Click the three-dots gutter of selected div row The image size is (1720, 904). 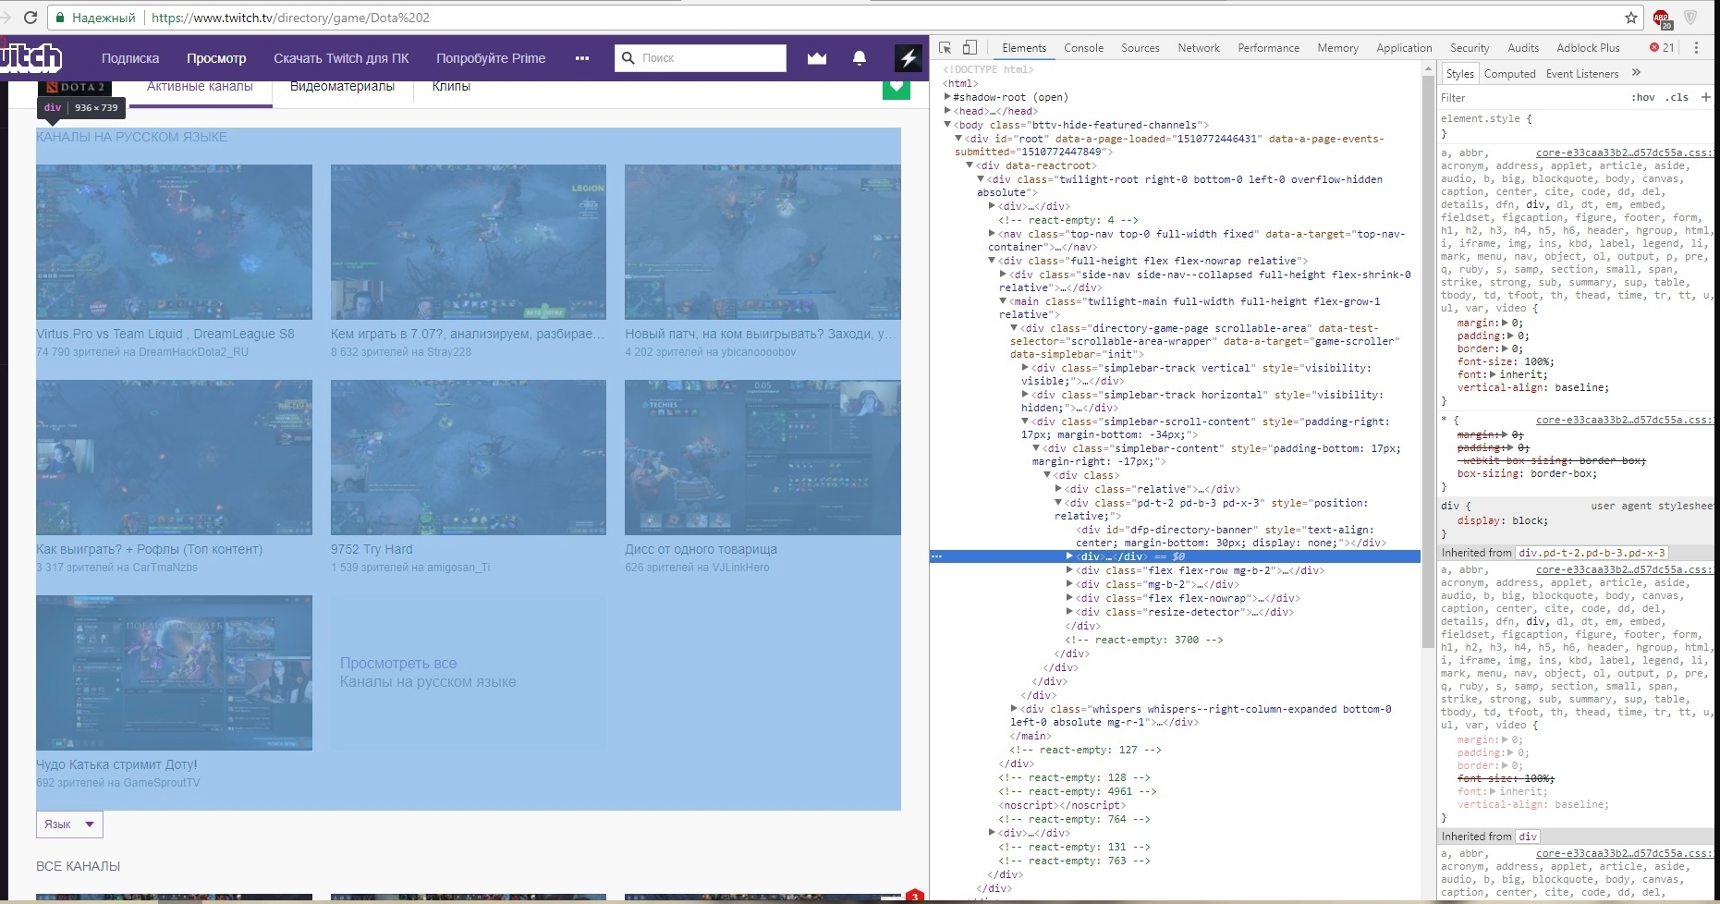point(936,556)
